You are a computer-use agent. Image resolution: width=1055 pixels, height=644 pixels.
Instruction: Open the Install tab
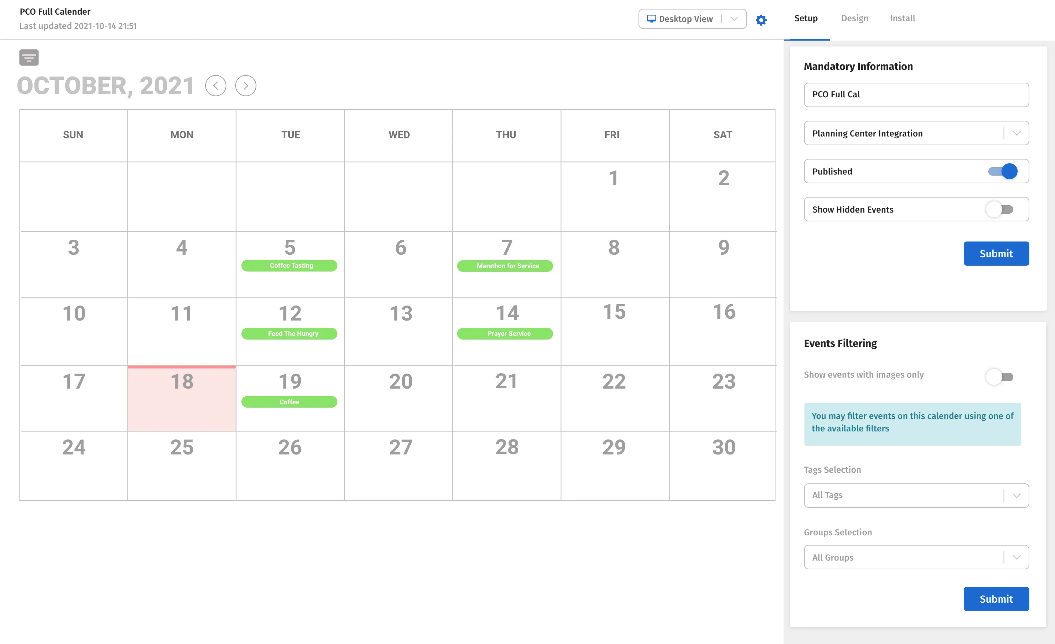(903, 18)
